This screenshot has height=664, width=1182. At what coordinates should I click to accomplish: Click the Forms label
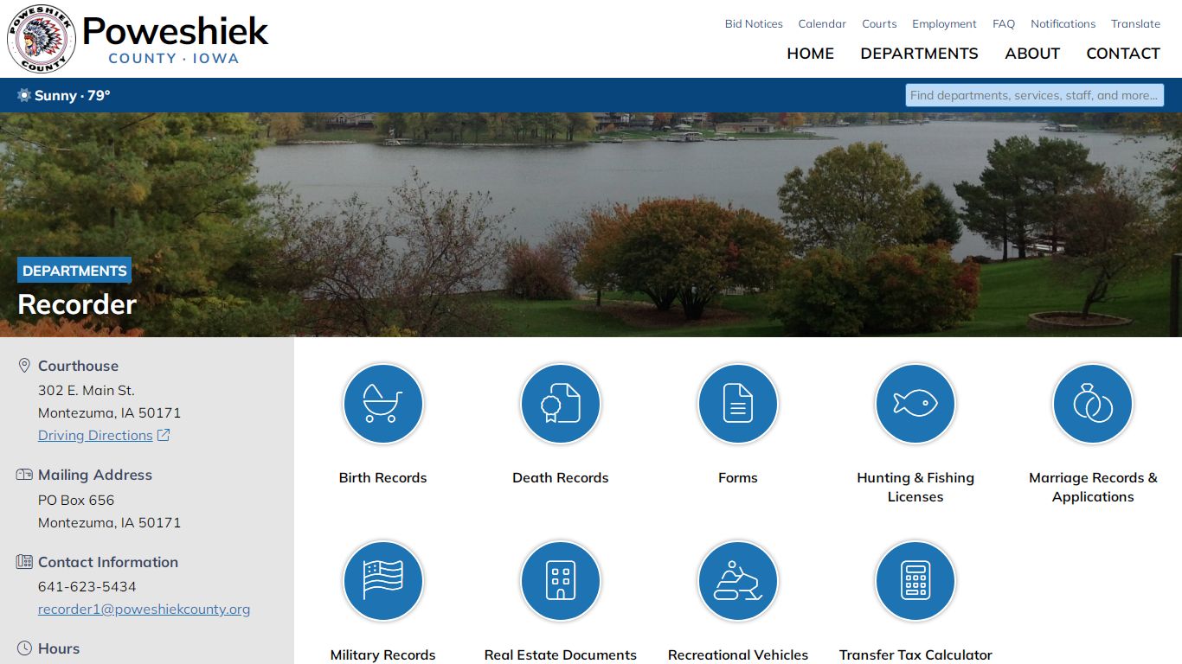click(x=737, y=477)
